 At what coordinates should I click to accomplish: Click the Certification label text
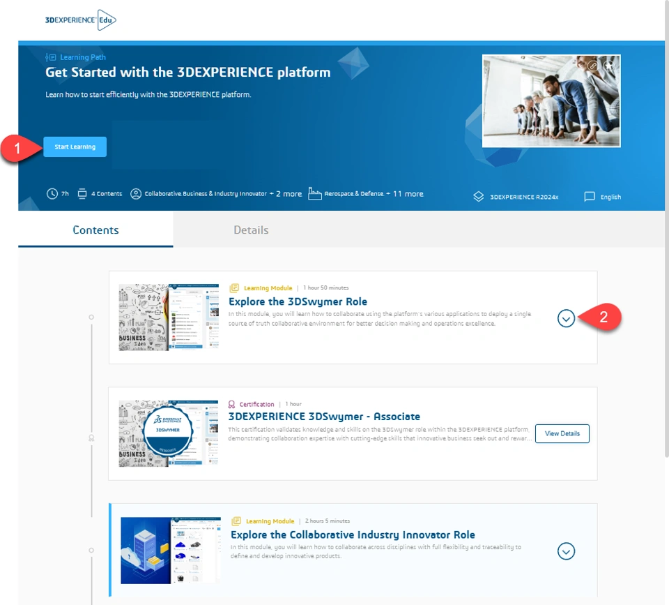[x=257, y=404]
